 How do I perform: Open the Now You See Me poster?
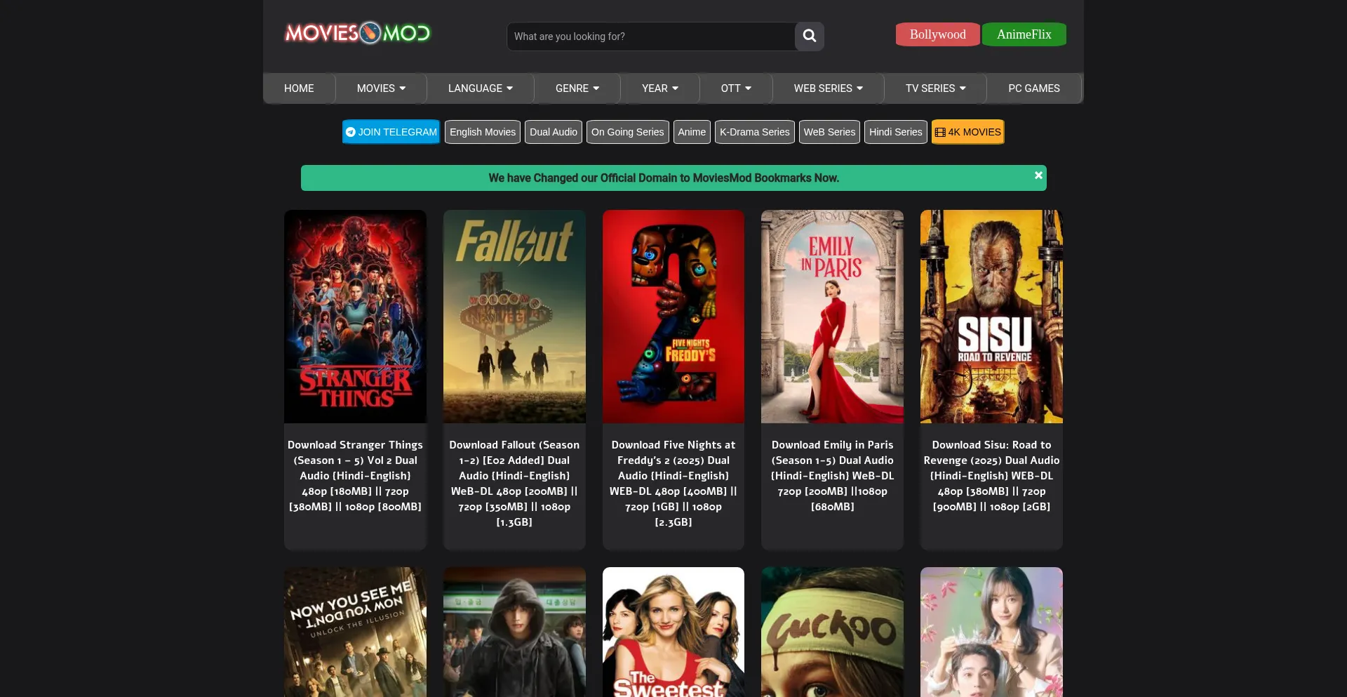[x=355, y=632]
